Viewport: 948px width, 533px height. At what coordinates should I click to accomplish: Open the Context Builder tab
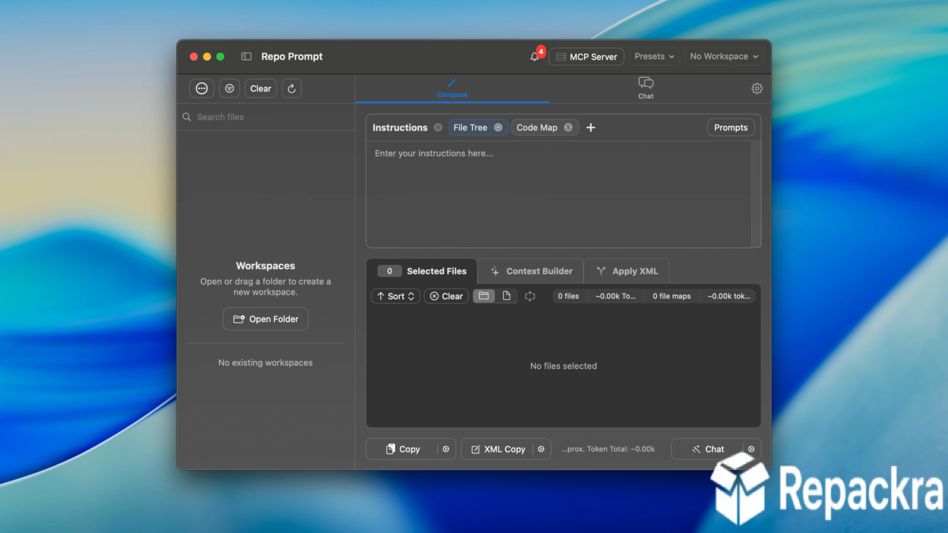pyautogui.click(x=531, y=271)
